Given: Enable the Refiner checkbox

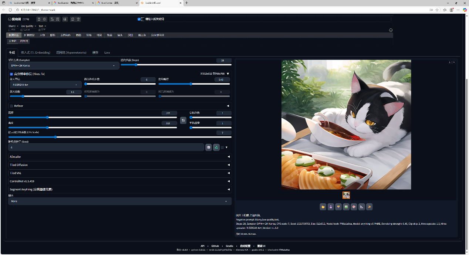Looking at the screenshot, I should coord(11,106).
